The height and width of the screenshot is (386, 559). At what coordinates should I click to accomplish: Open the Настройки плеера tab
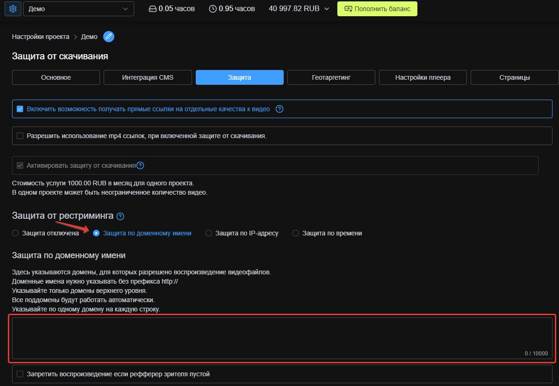[423, 77]
